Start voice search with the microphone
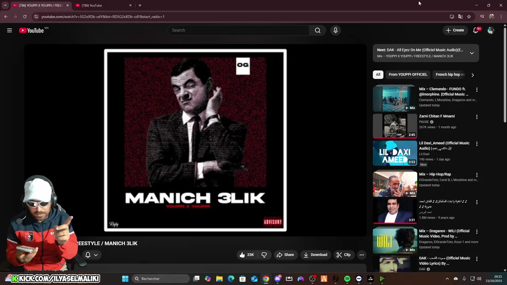Viewport: 507px width, 285px height. click(x=335, y=30)
